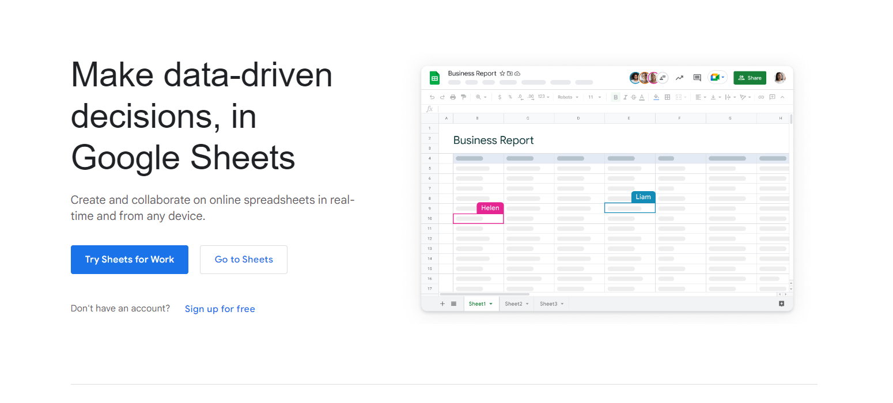Click the move-to-folder icon beside the title
Image resolution: width=893 pixels, height=403 pixels.
click(510, 74)
